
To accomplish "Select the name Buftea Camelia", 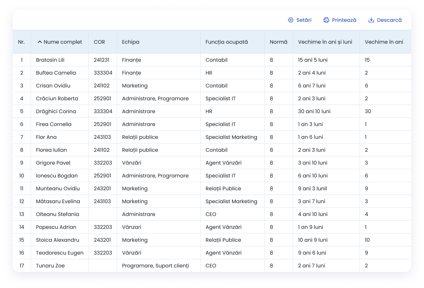I will 56,73.
